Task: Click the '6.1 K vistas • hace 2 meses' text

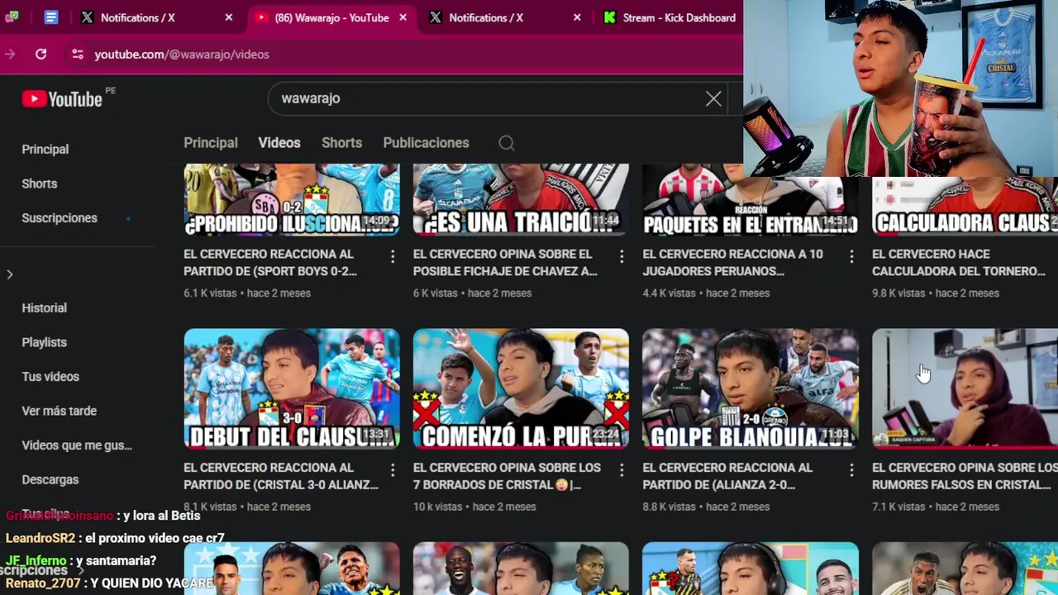Action: tap(247, 293)
